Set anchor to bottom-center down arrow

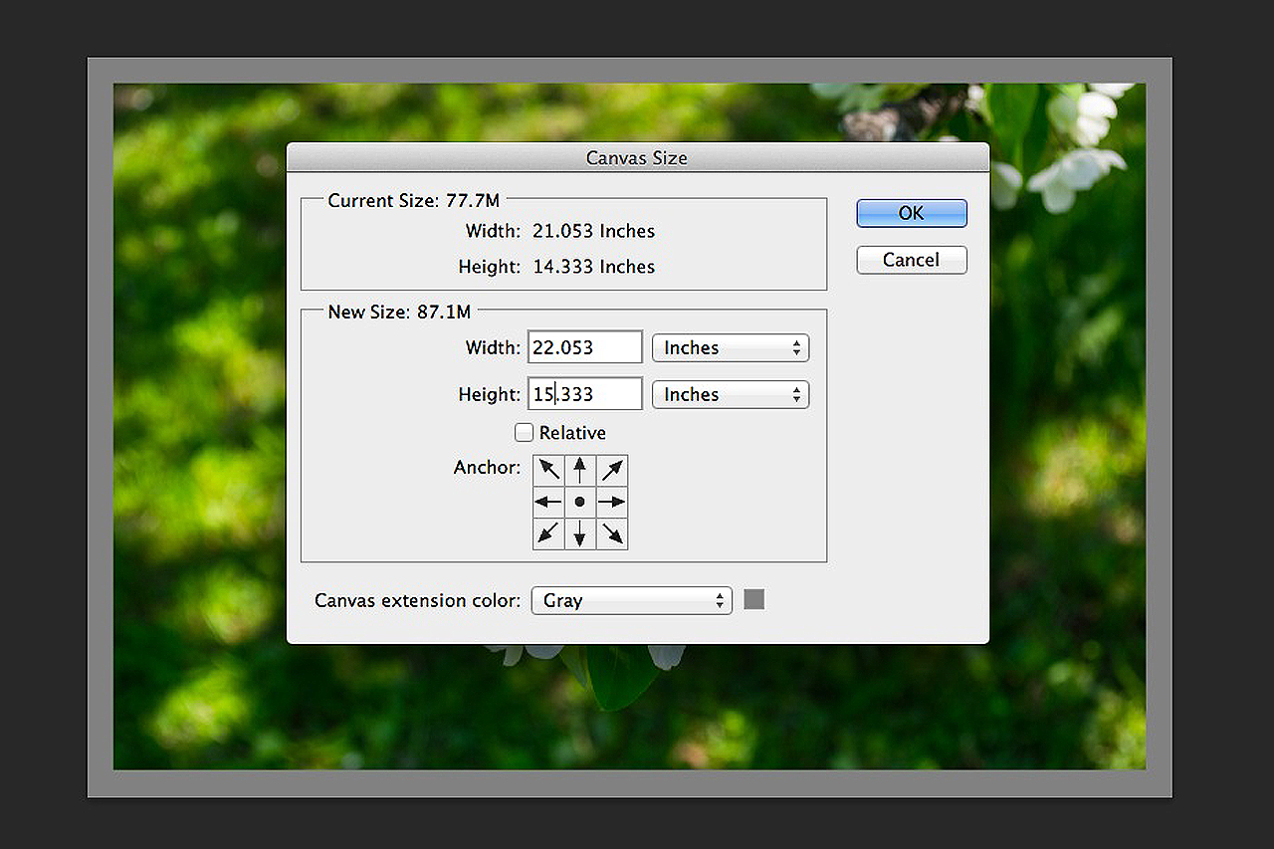click(580, 533)
